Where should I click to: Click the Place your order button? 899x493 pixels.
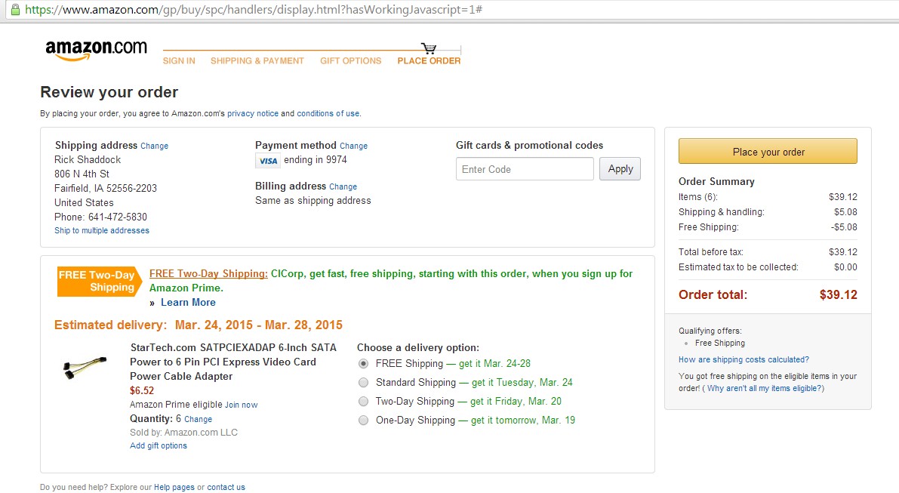coord(768,151)
